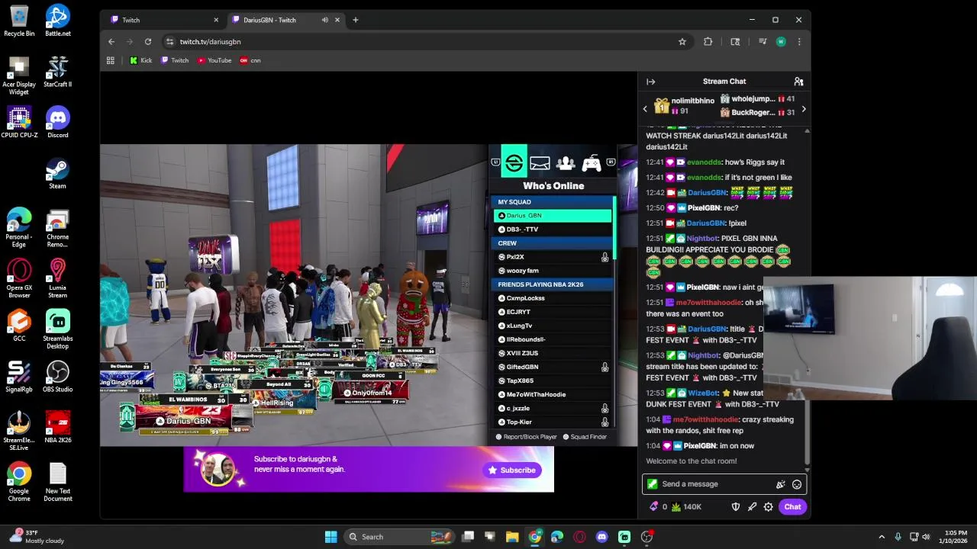The width and height of the screenshot is (977, 549).
Task: Show next gift leaderboard entries
Action: tap(804, 109)
